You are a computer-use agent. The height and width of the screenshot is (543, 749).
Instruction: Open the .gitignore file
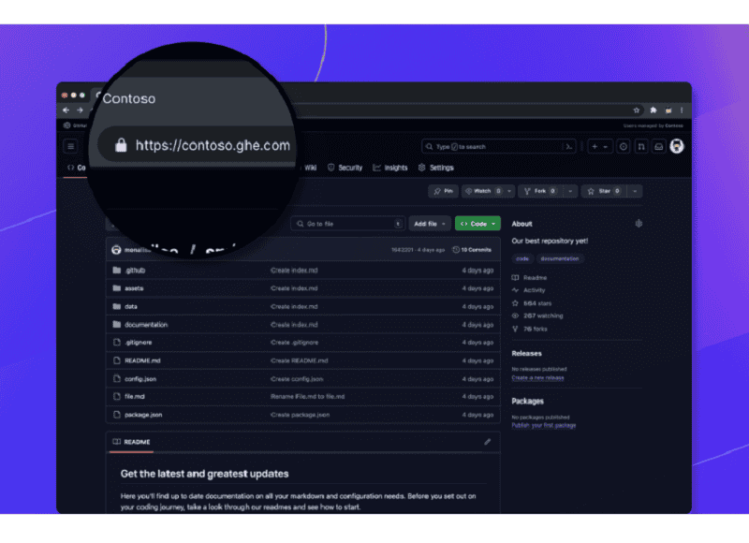point(138,343)
